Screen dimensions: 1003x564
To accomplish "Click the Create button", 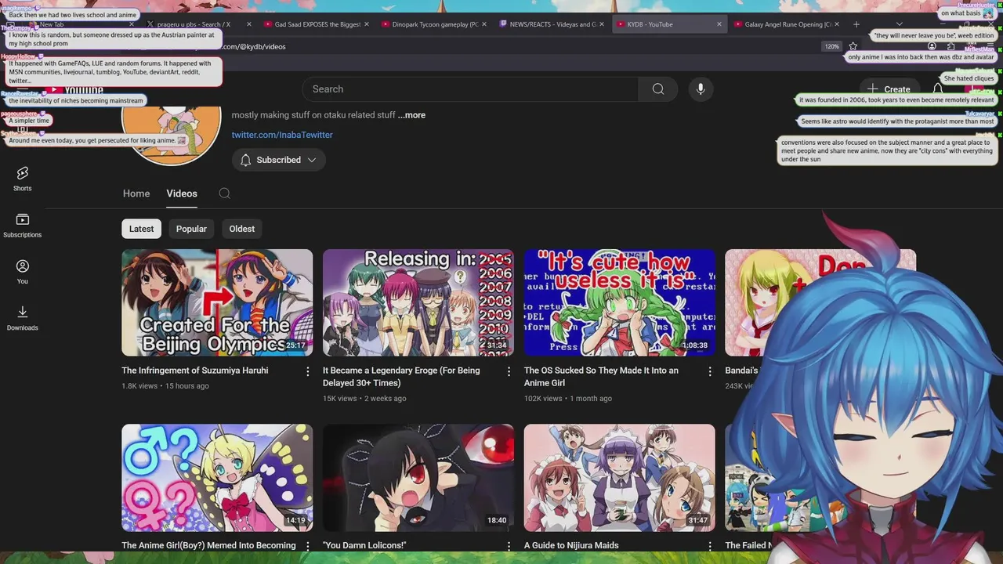I will (x=889, y=89).
